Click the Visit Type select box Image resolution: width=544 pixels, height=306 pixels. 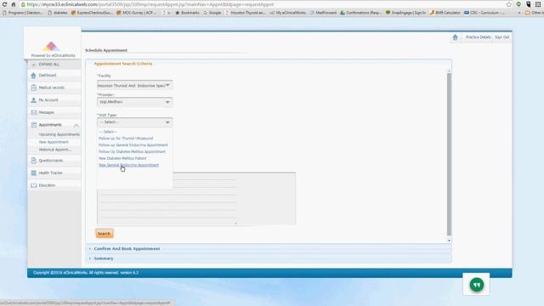point(134,122)
